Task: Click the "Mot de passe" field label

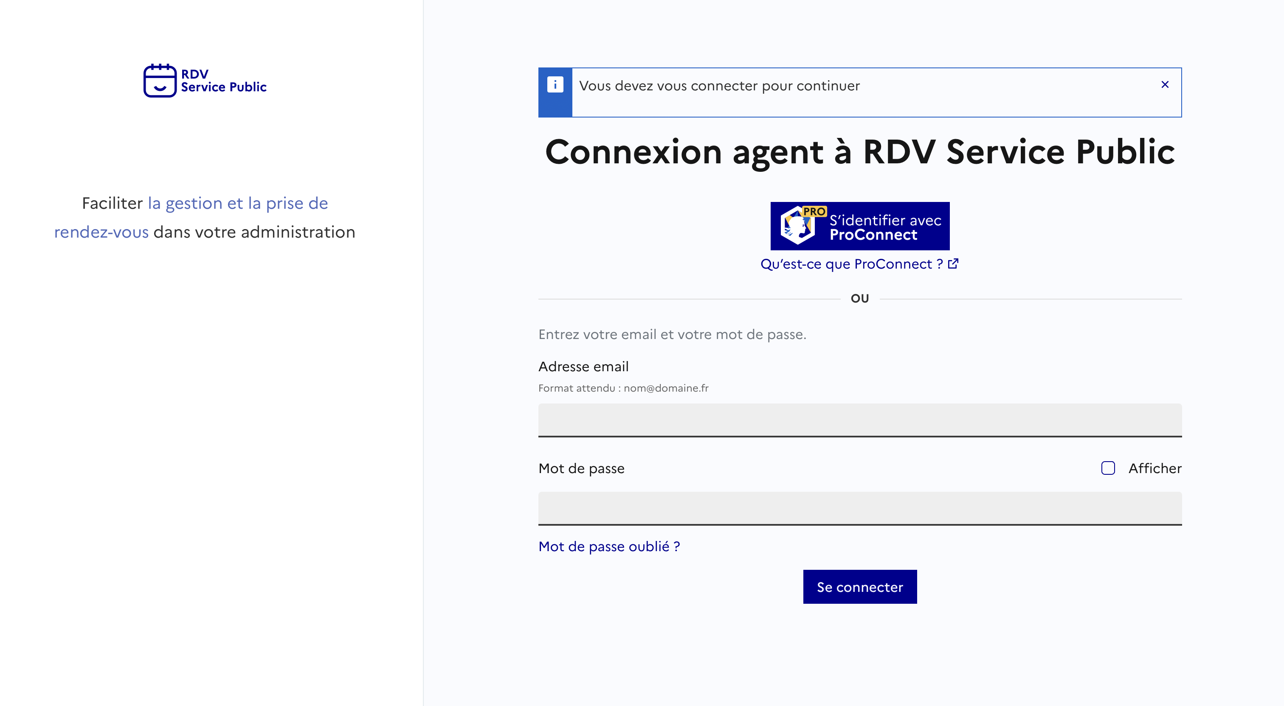Action: coord(581,468)
